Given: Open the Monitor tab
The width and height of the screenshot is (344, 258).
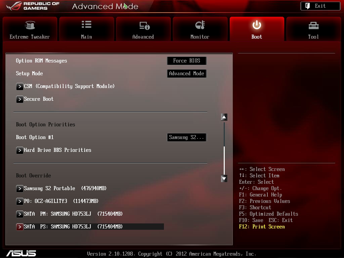Looking at the screenshot, I should tap(200, 29).
